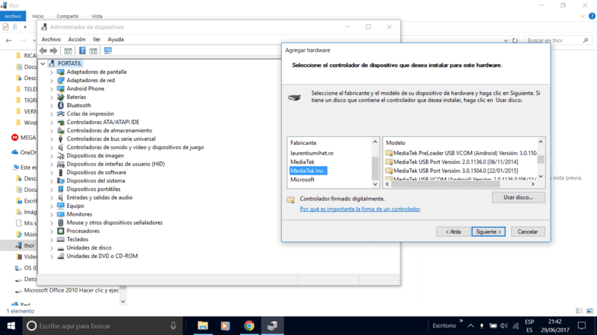The width and height of the screenshot is (597, 335).
Task: Select Microsoft in Fabricante list
Action: 302,179
